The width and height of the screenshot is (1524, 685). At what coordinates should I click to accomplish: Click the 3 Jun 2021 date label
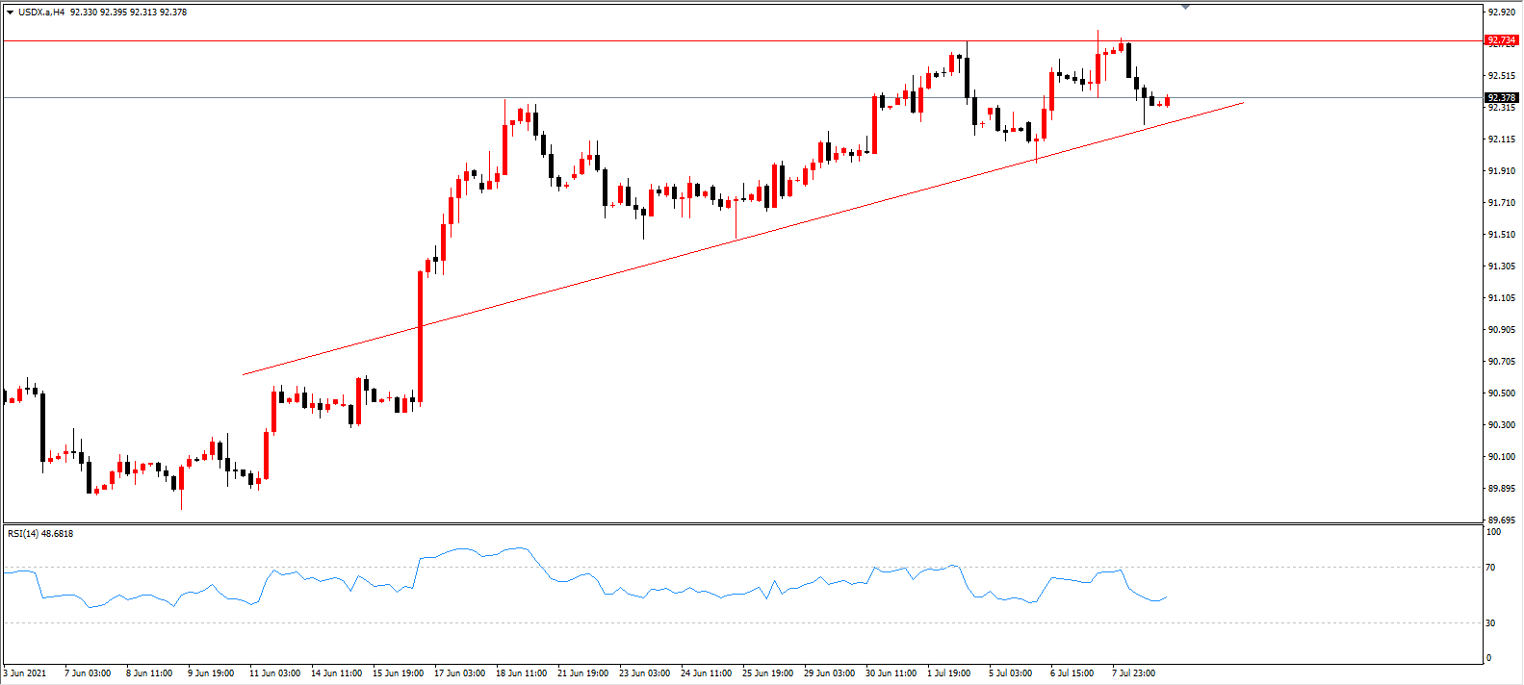tap(25, 672)
